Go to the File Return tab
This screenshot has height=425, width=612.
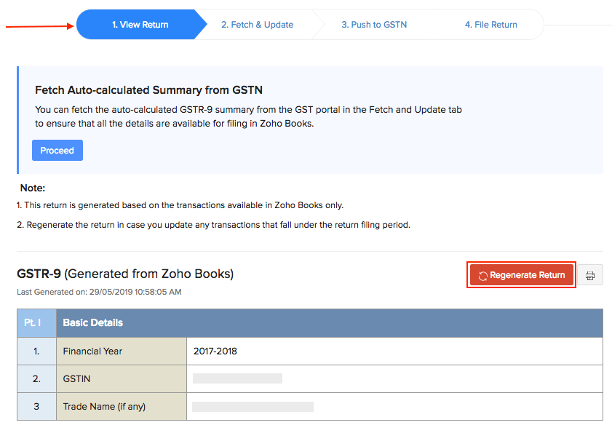[x=490, y=24]
